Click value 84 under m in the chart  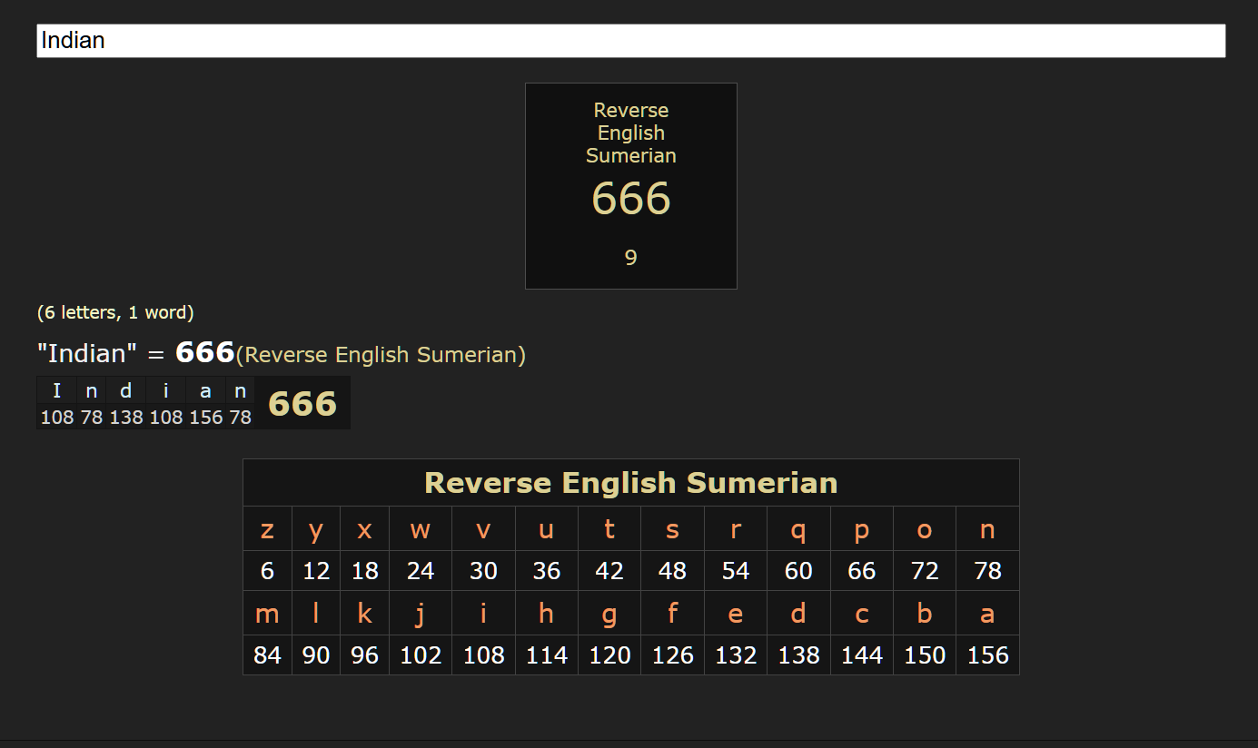pyautogui.click(x=267, y=655)
